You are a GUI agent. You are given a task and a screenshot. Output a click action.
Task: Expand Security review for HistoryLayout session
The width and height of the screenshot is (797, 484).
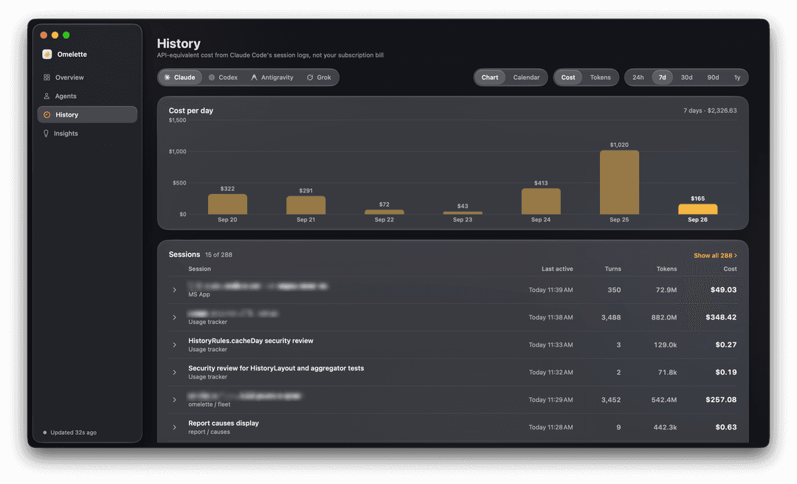pyautogui.click(x=174, y=372)
